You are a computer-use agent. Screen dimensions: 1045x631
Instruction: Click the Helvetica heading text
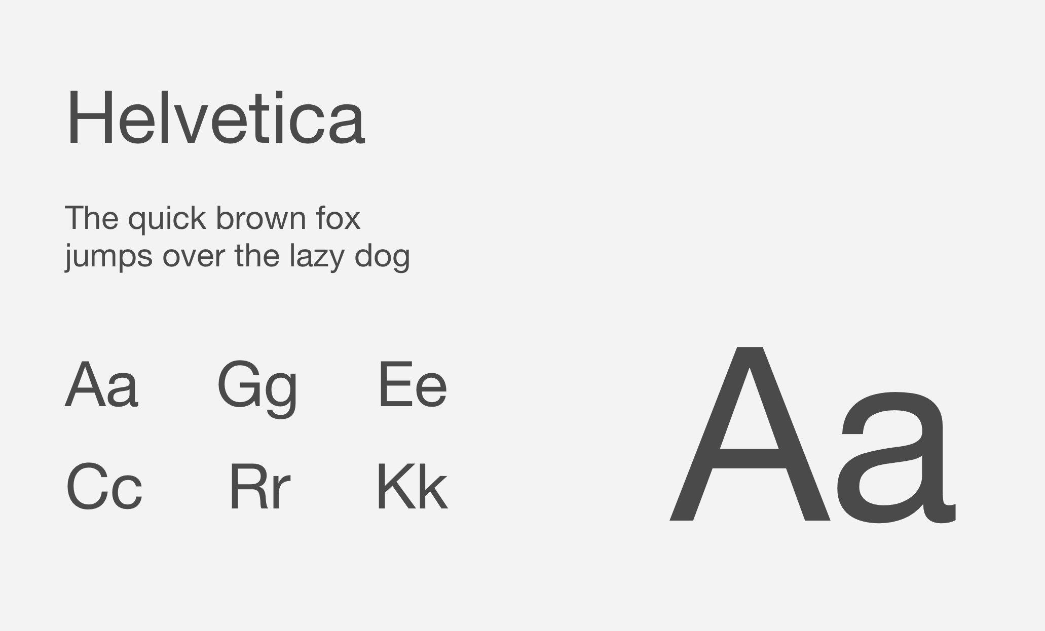(215, 119)
